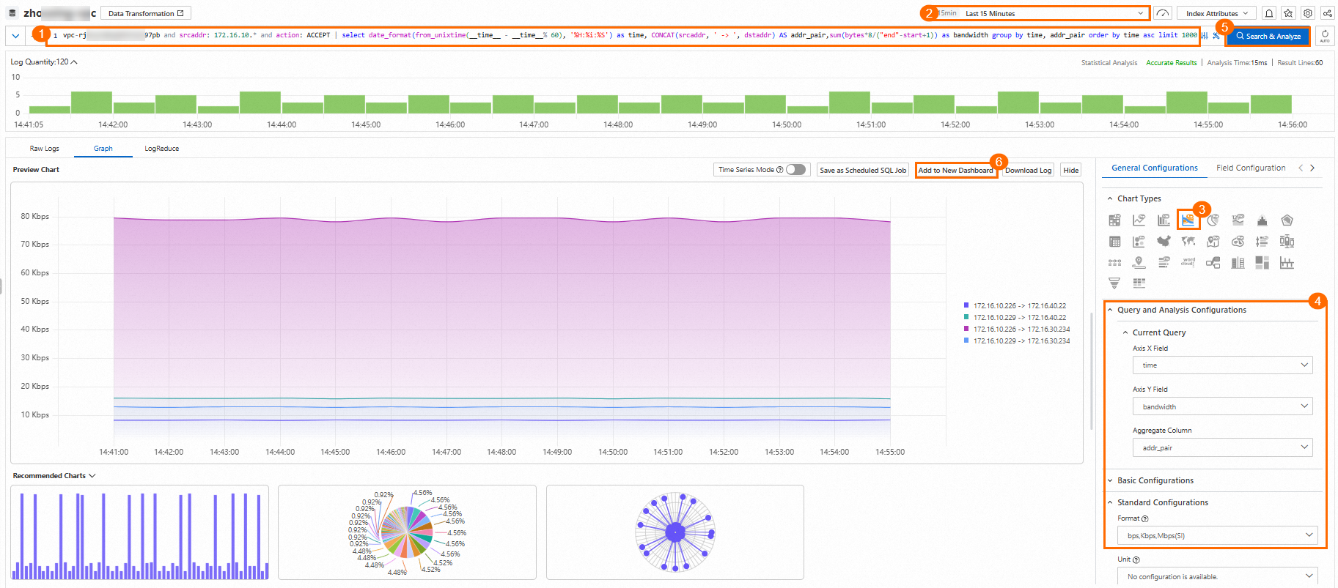Select the column bar chart type
The height and width of the screenshot is (588, 1338).
[1164, 220]
